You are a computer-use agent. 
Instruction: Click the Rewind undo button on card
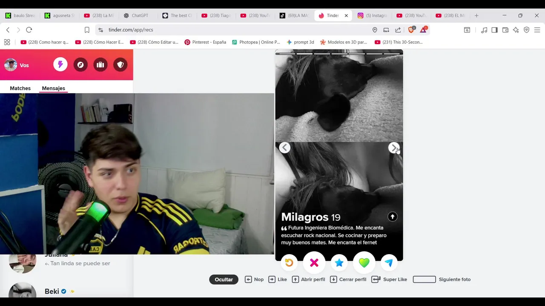[289, 263]
